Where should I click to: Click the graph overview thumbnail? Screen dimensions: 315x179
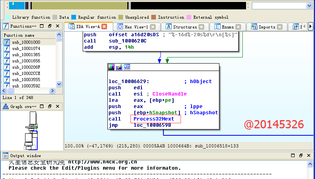coord(31,131)
